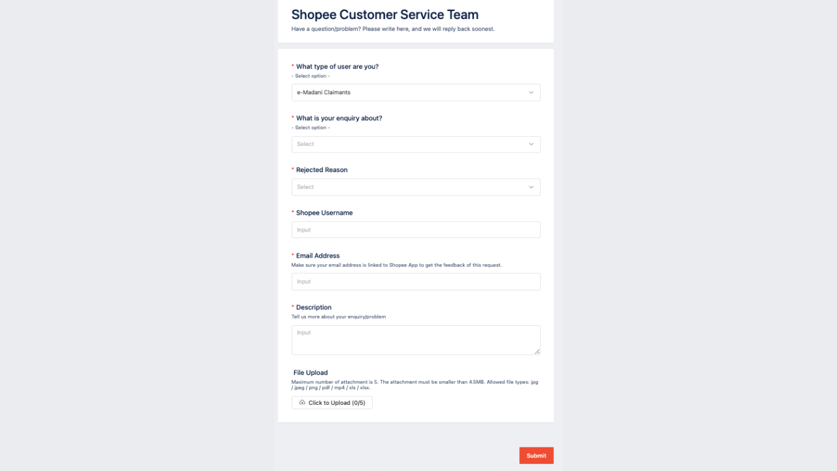837x471 pixels.
Task: Focus the Email Address input field
Action: coord(416,282)
